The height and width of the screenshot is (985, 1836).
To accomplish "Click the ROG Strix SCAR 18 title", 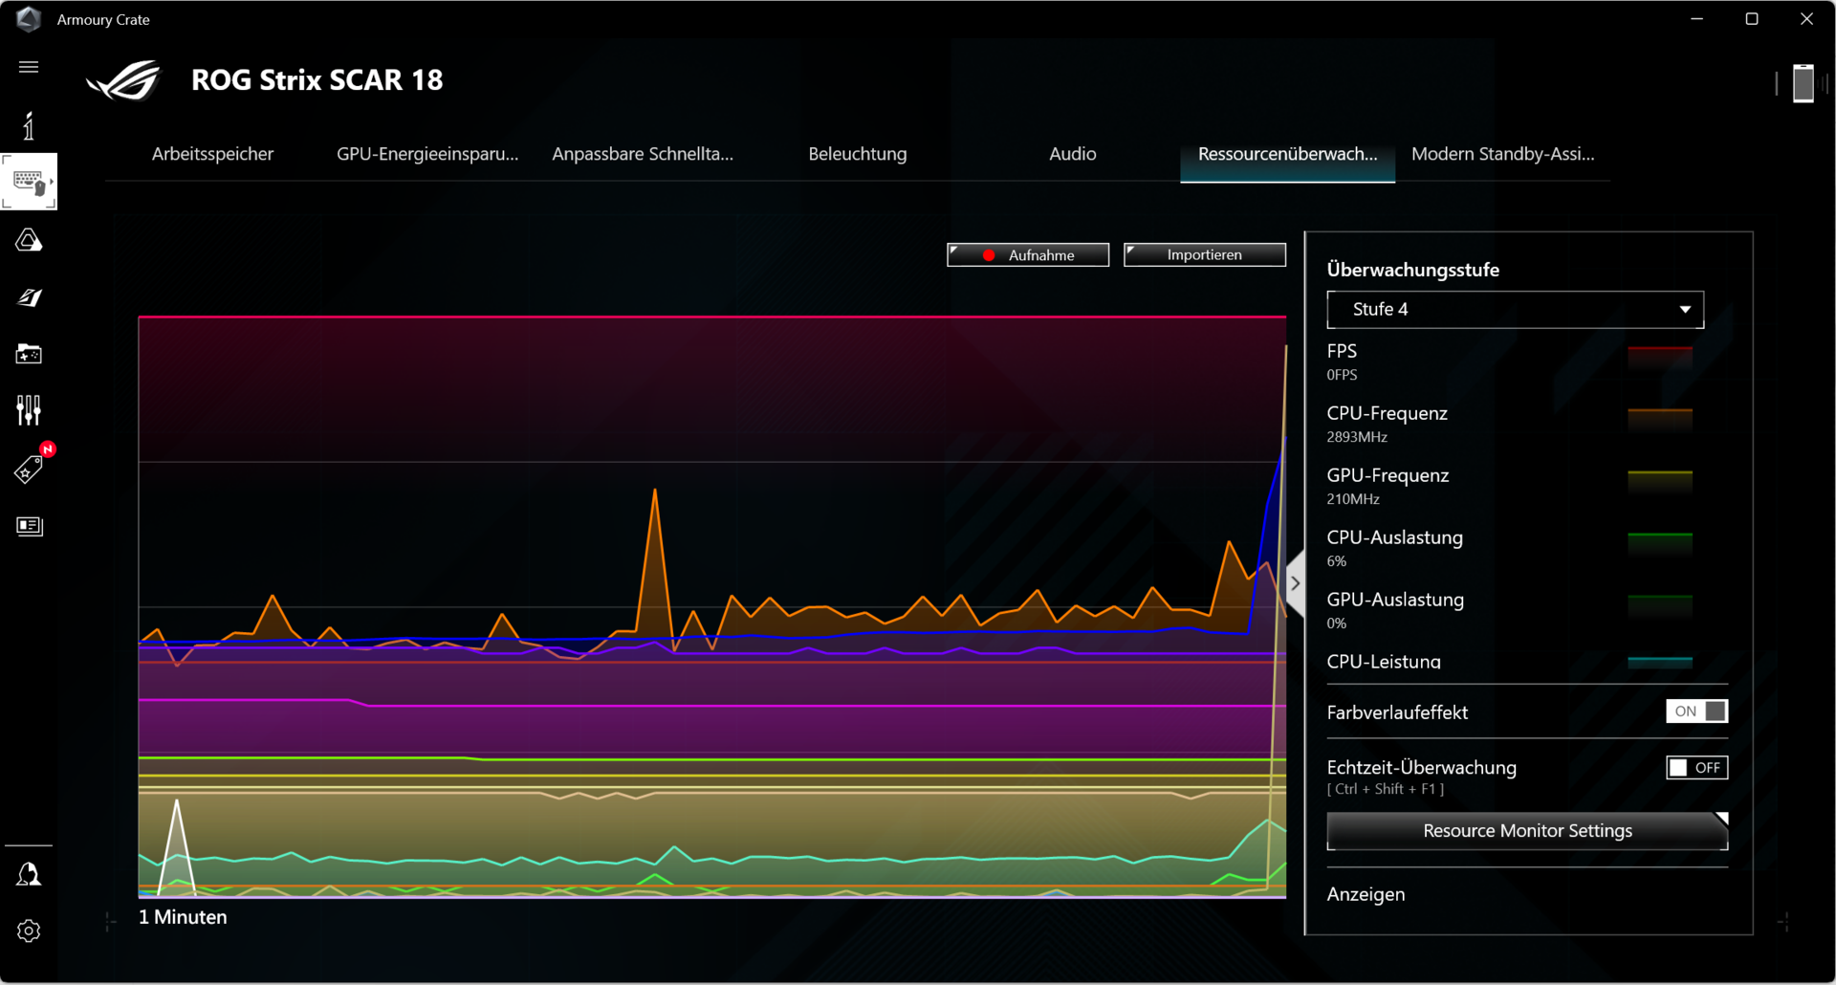I will coord(317,80).
